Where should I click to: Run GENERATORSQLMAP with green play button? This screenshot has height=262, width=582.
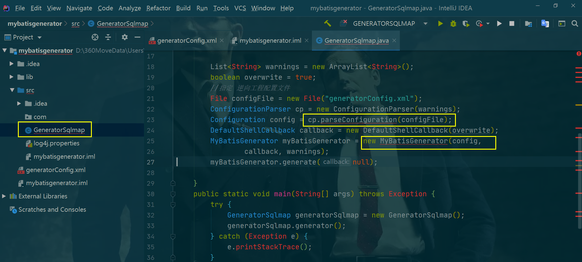pyautogui.click(x=440, y=23)
